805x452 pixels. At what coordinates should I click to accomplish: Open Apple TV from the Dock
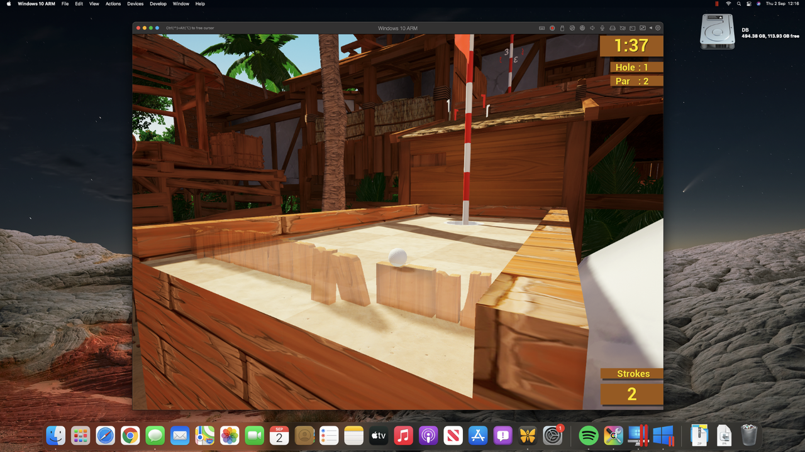(x=378, y=435)
